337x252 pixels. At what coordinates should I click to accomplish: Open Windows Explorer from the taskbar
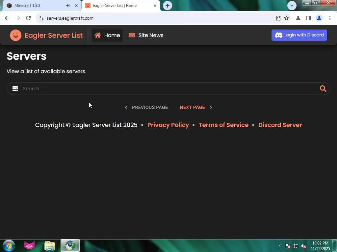tap(50, 246)
